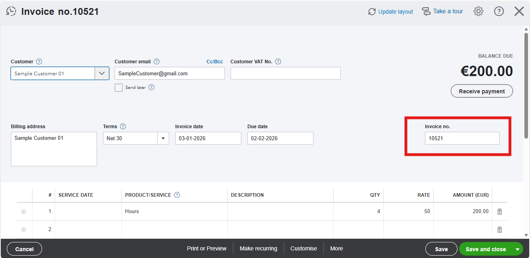
Task: Click the drag handle for row 1
Action: [24, 212]
